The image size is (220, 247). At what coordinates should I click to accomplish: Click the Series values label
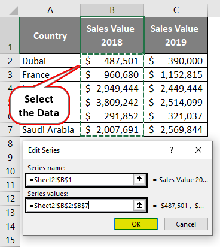(48, 194)
